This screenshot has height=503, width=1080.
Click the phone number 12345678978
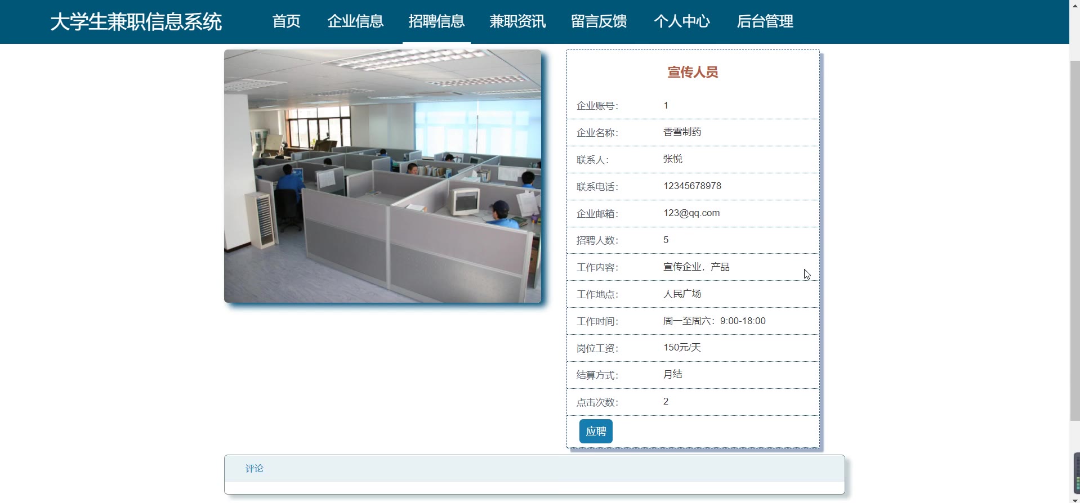692,186
